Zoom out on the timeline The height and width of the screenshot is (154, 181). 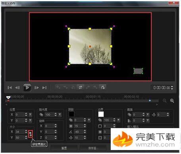click(165, 101)
